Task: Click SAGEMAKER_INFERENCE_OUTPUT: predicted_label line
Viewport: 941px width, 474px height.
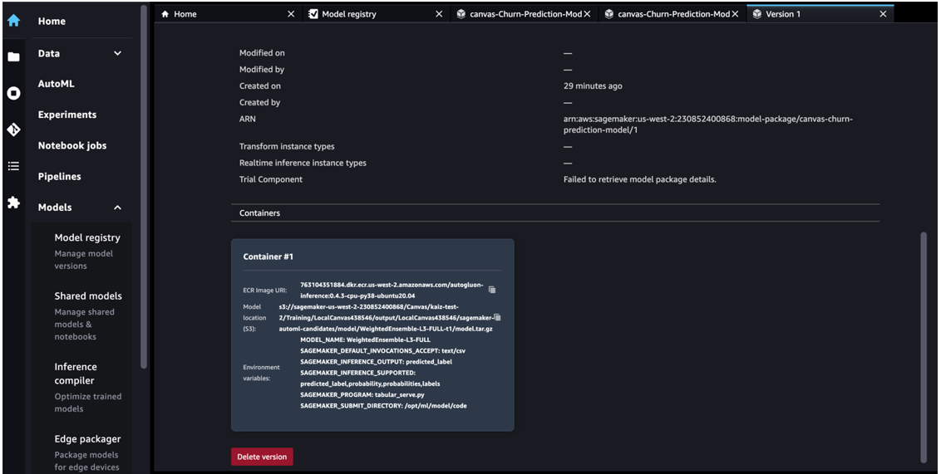Action: 377,362
